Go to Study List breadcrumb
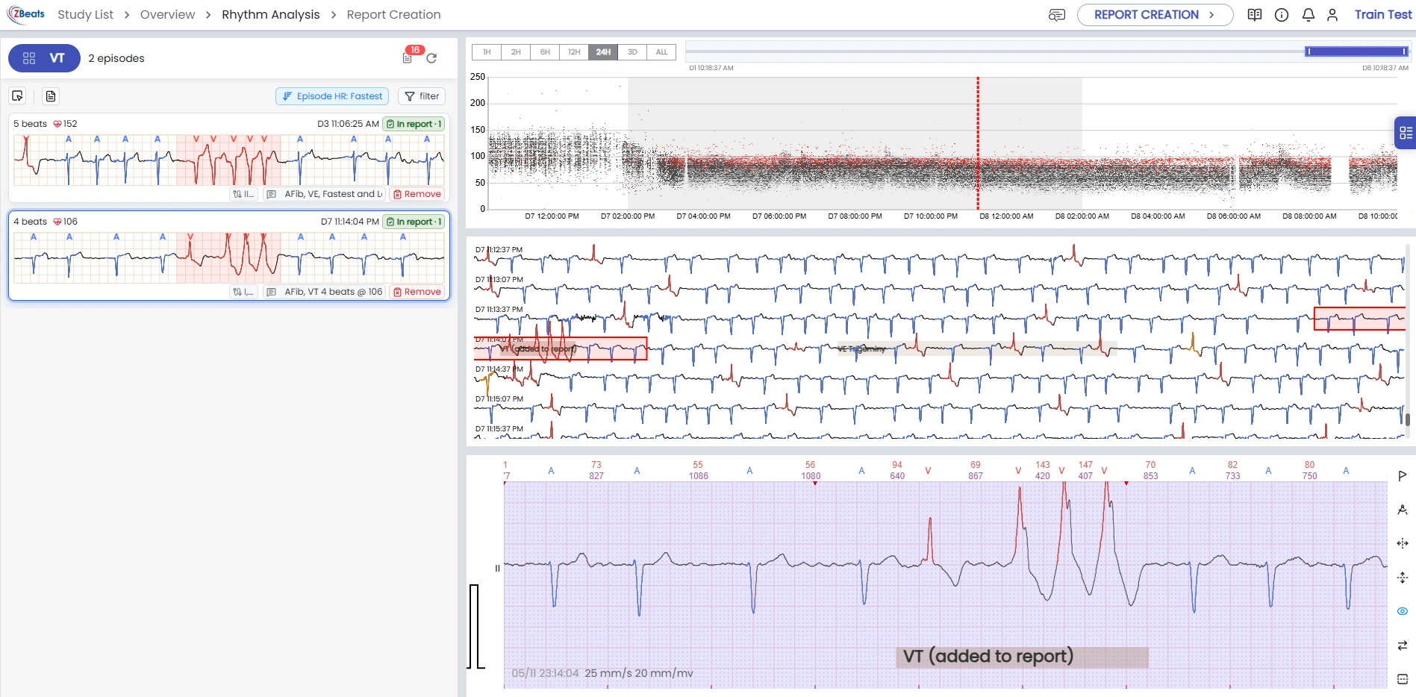 coord(86,15)
